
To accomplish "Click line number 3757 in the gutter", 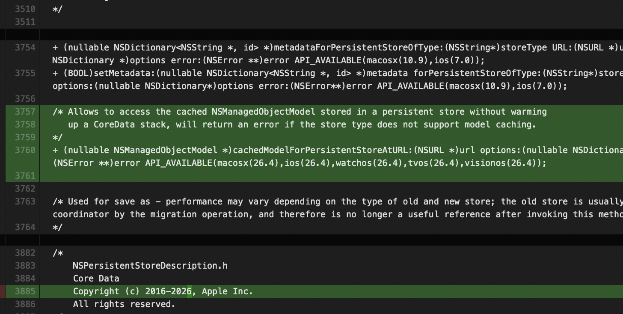I will pyautogui.click(x=25, y=112).
